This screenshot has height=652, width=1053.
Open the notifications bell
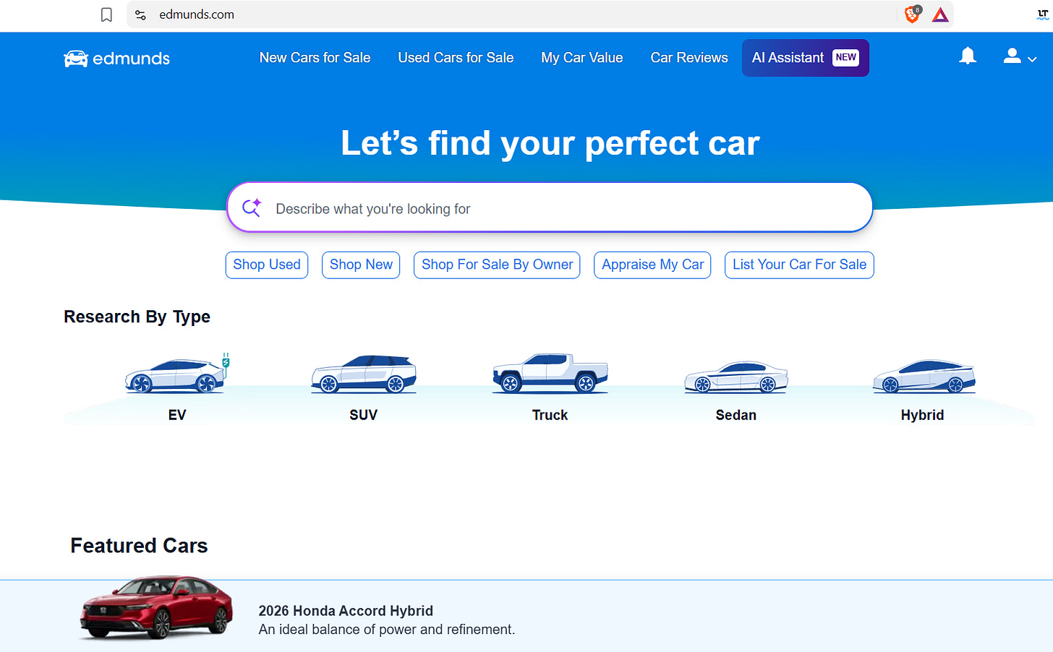[x=968, y=56]
